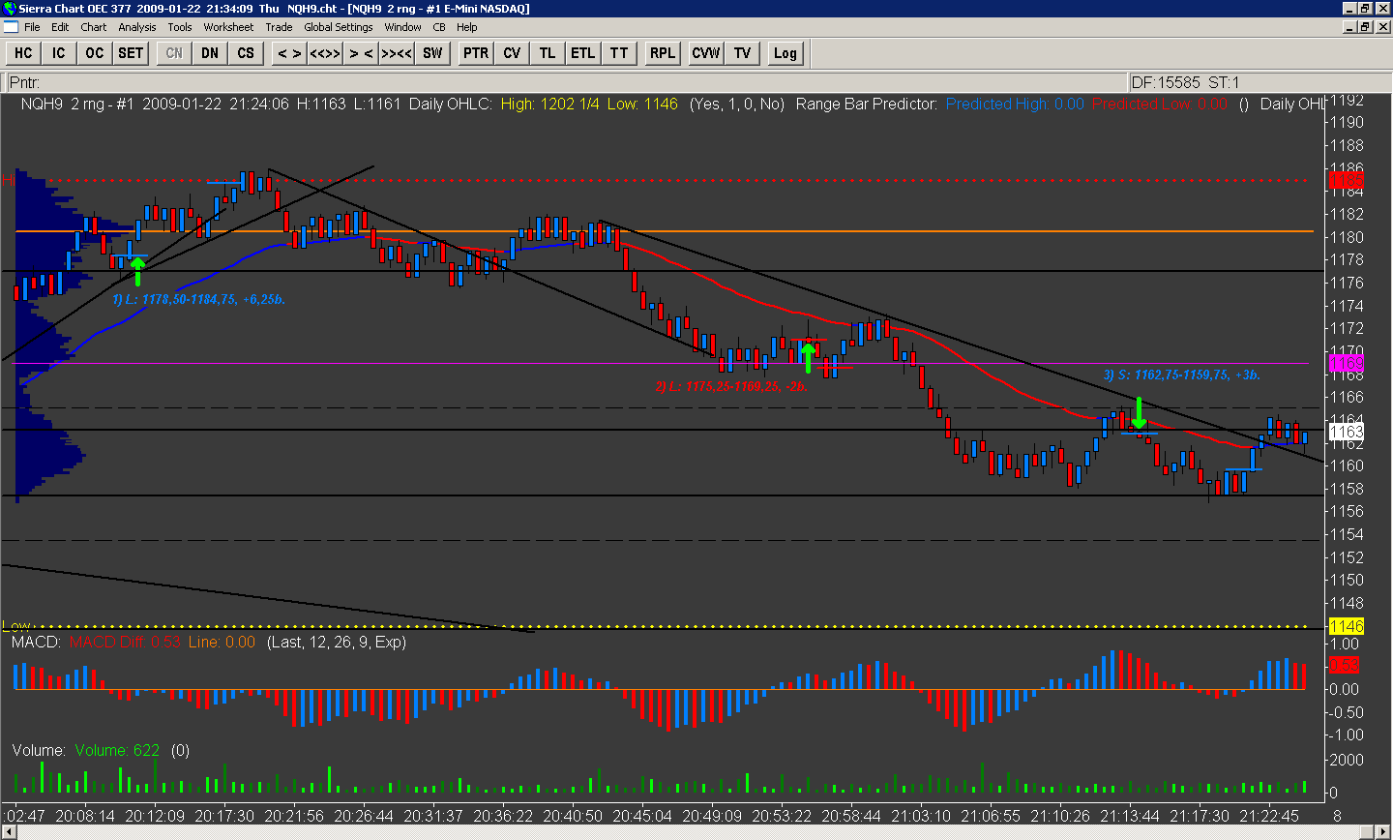Open the Worksheet menu
Image resolution: width=1393 pixels, height=840 pixels.
[228, 27]
